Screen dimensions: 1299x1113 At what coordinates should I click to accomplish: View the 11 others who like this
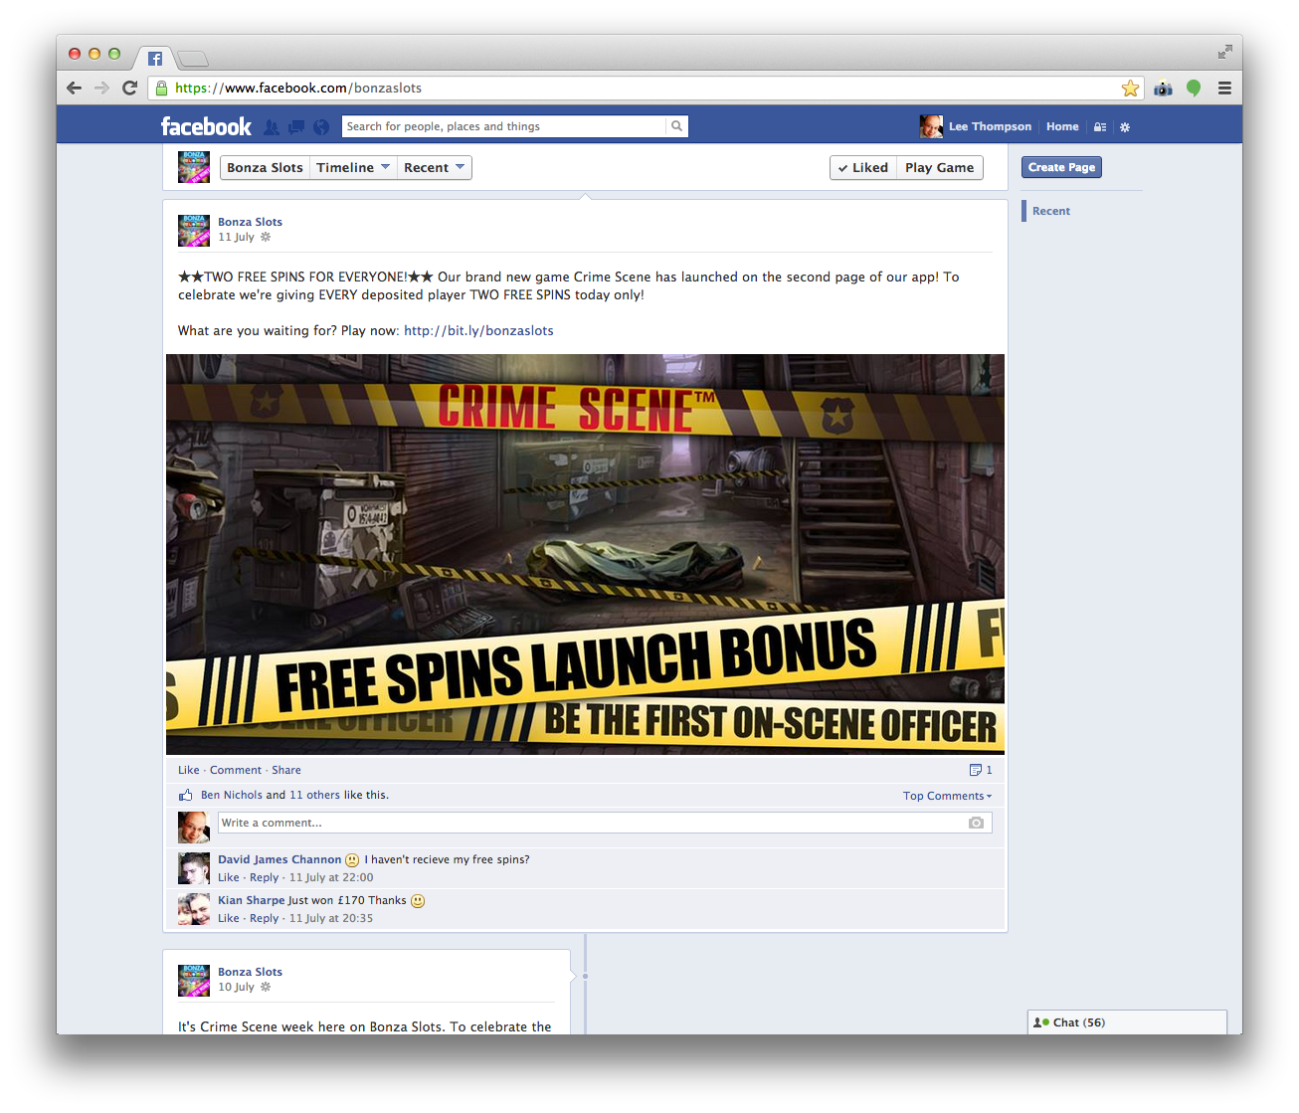coord(314,795)
